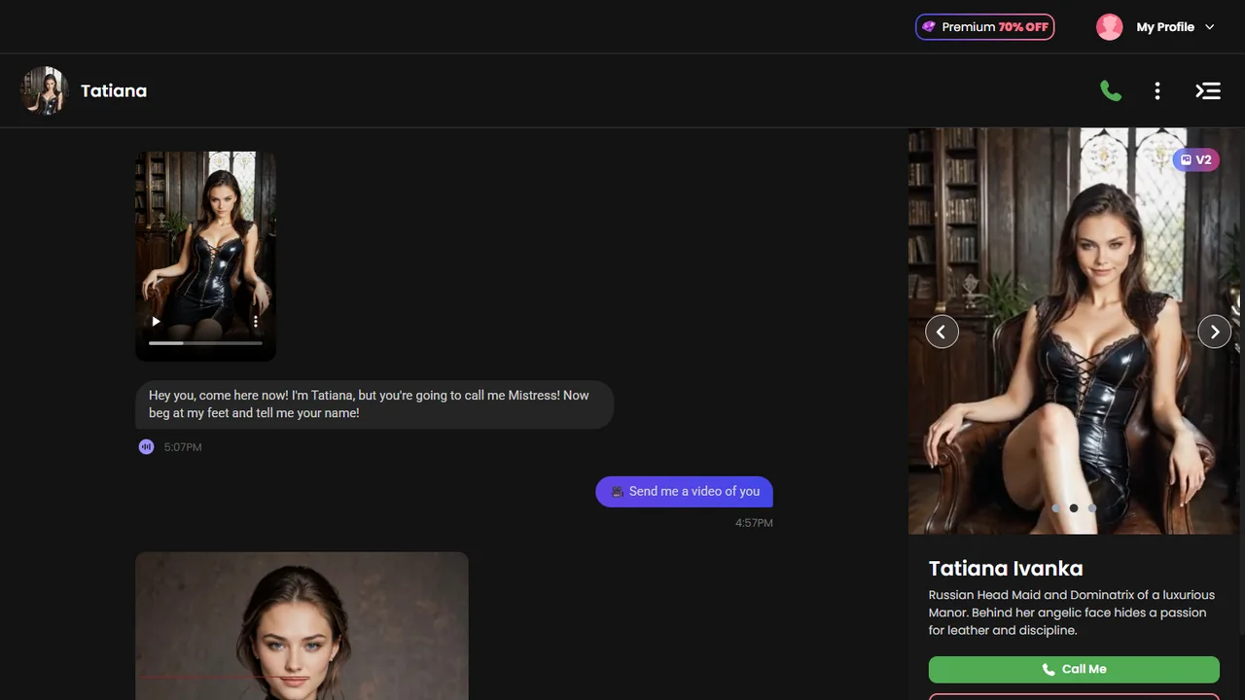Open Tatiana's avatar in the chat header
This screenshot has width=1245, height=700.
pos(44,91)
